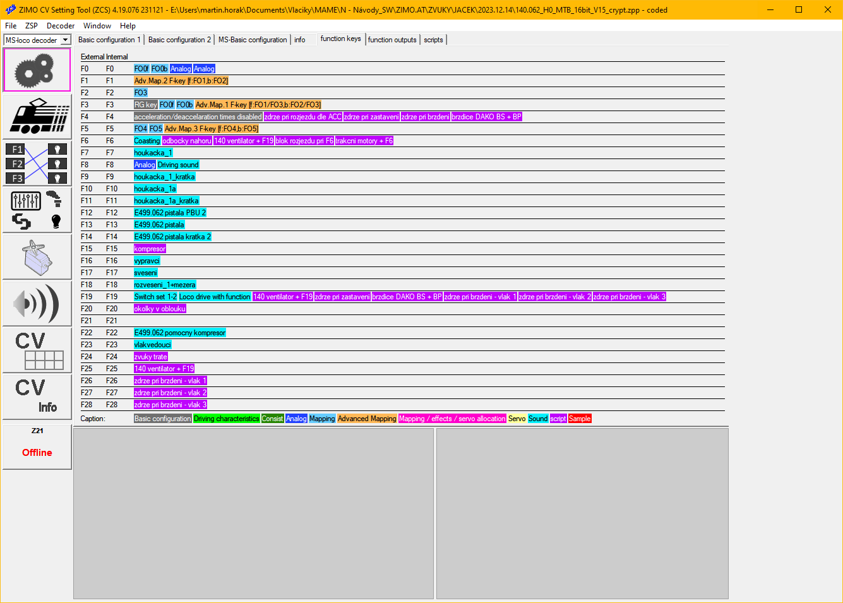Click the RG key tag in F3 row
Screen dimensions: 843x603
click(145, 105)
